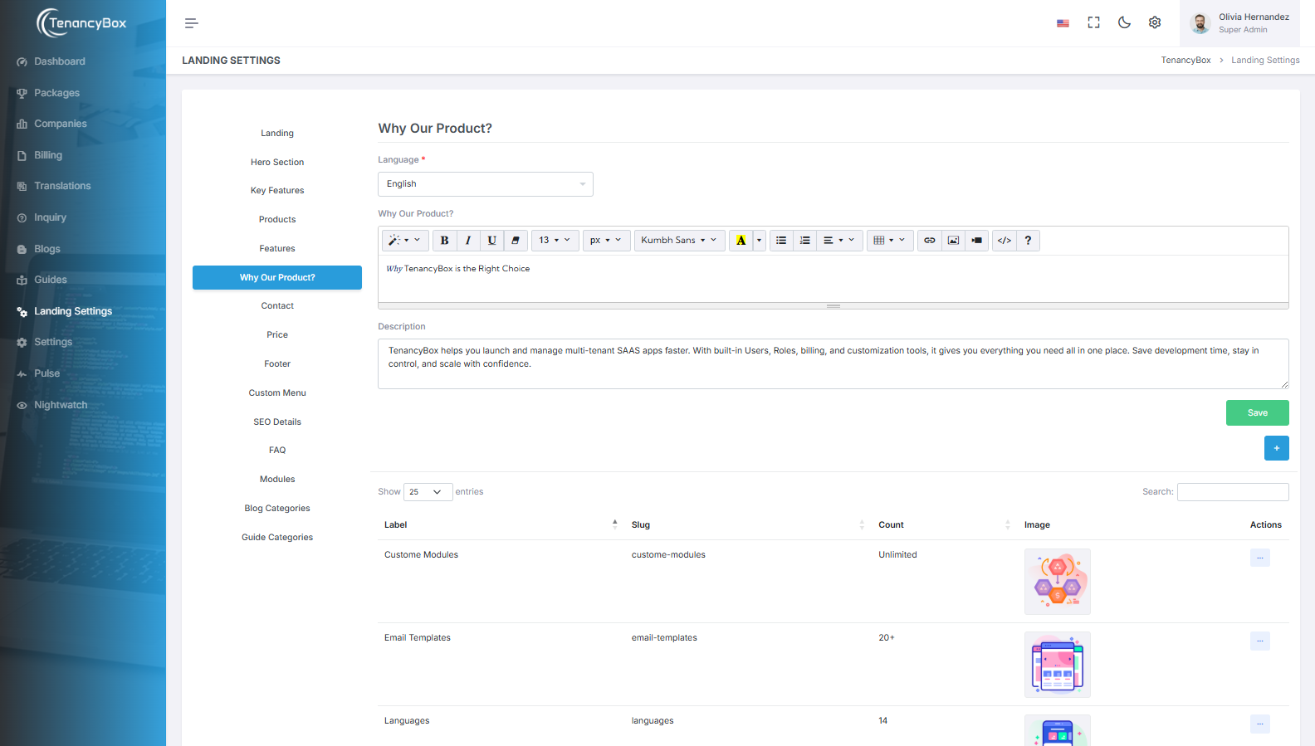
Task: Click the TenancyBox logo
Action: coord(81,23)
